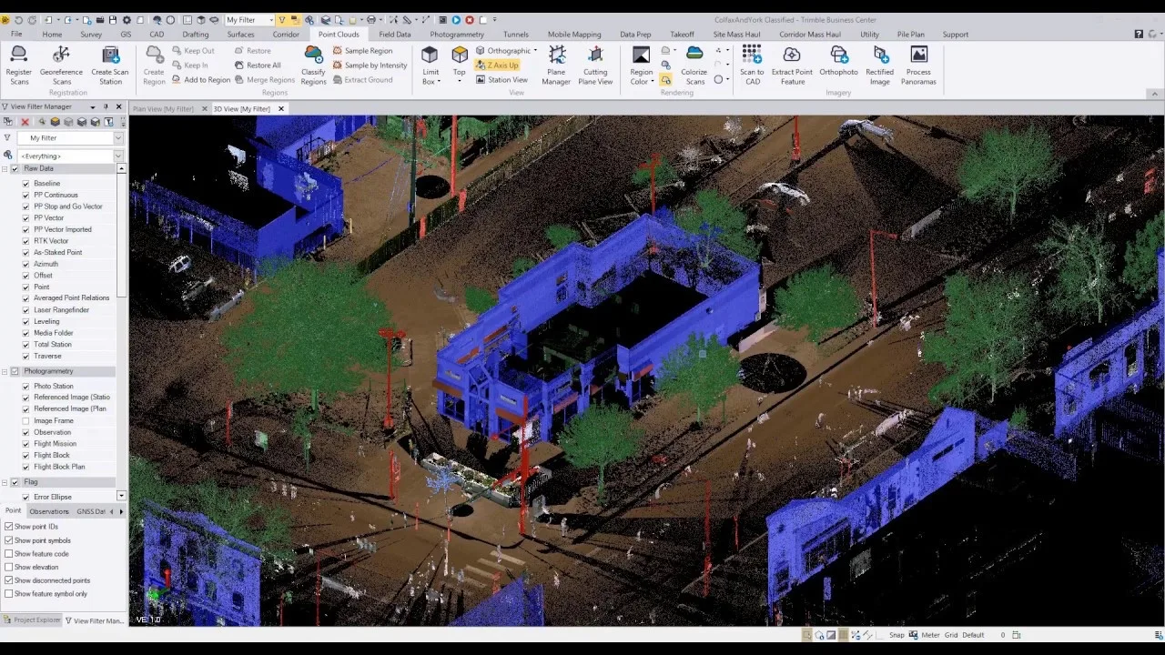Click the Georeference Scans icon
Screen dimensions: 1165x655
point(61,65)
